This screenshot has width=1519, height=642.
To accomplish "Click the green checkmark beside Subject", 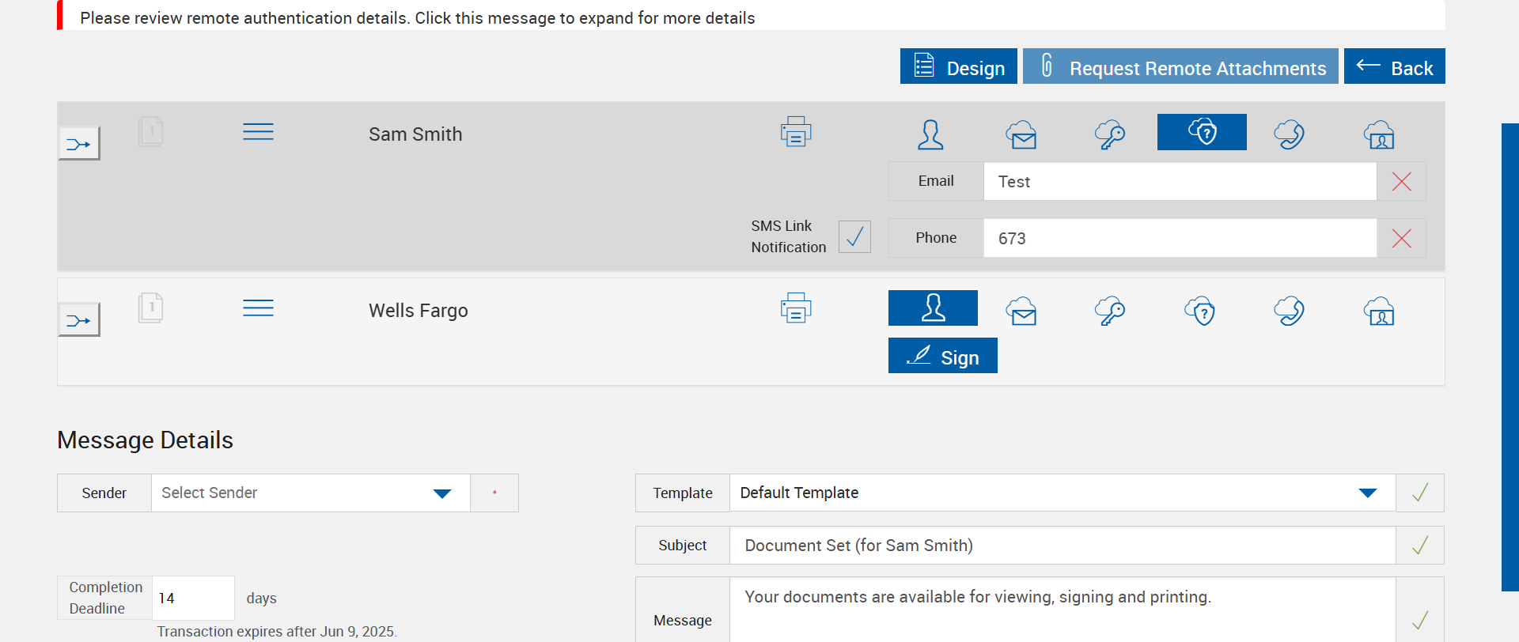I will point(1420,546).
